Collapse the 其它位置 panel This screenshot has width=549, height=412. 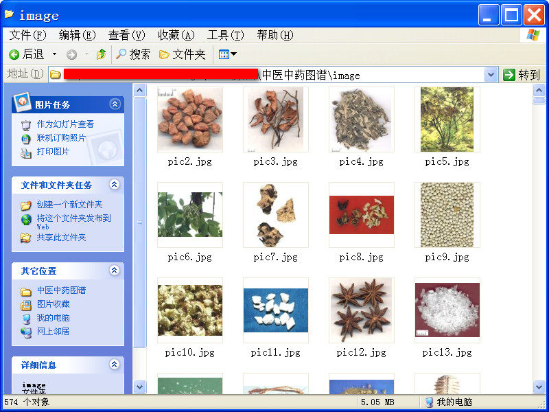pyautogui.click(x=115, y=270)
